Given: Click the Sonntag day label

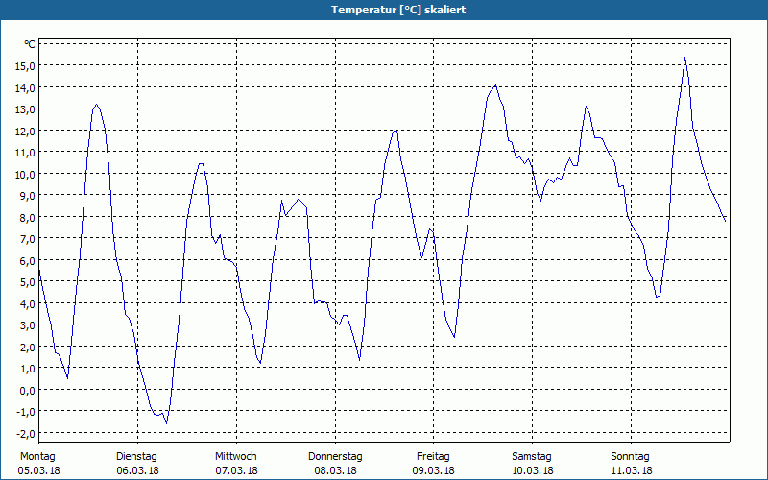Looking at the screenshot, I should [x=630, y=457].
